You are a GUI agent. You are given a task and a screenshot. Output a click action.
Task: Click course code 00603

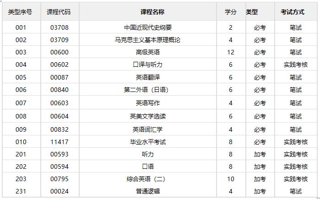pyautogui.click(x=60, y=103)
